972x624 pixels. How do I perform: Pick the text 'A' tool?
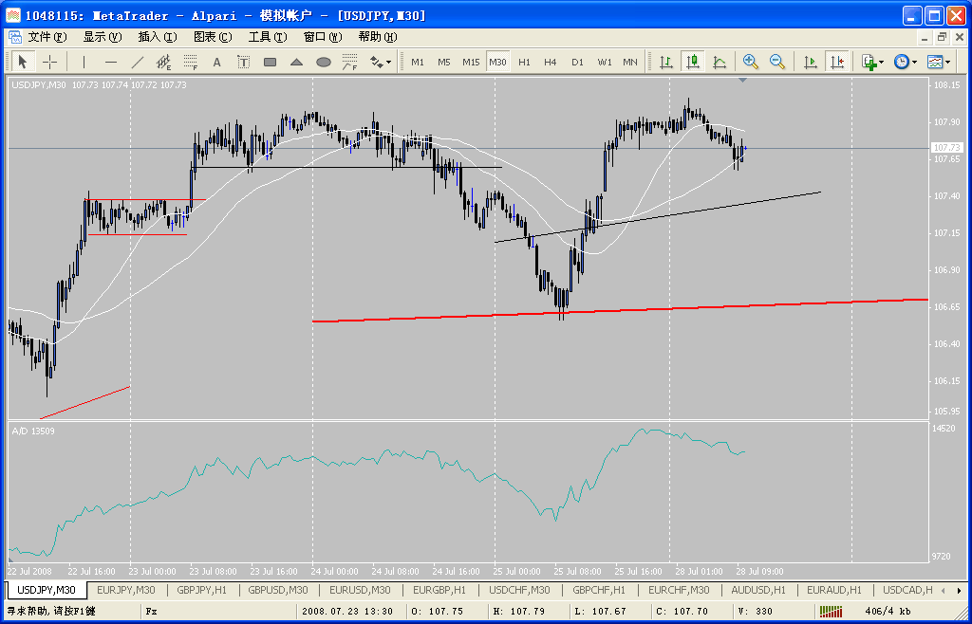217,62
